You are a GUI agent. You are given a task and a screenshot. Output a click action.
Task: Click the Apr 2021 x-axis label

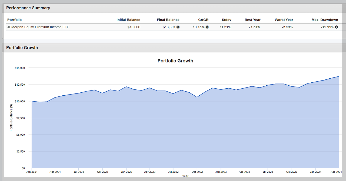[55, 172]
